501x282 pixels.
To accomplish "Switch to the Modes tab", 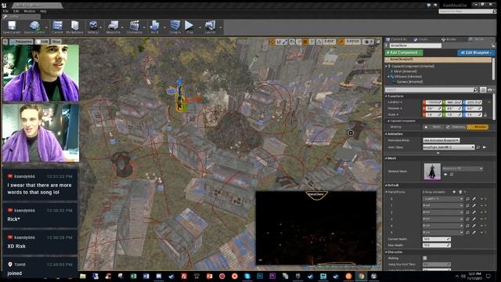I will click(x=449, y=39).
